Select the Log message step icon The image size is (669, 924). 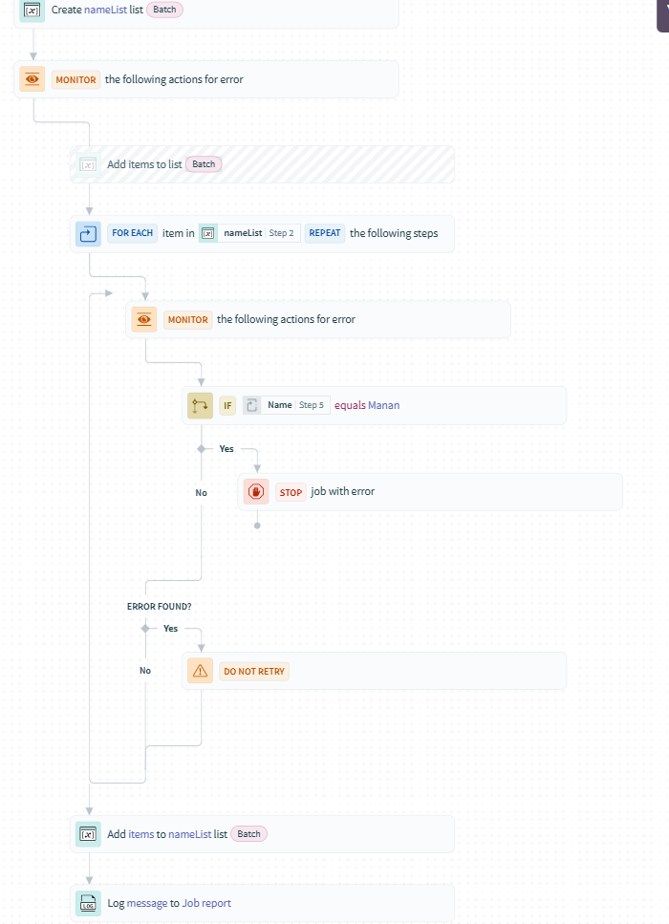coord(88,903)
